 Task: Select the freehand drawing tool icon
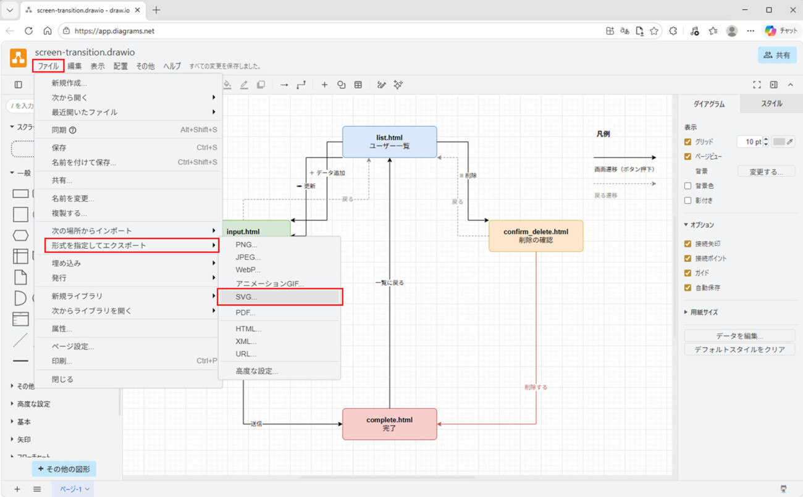tap(382, 85)
